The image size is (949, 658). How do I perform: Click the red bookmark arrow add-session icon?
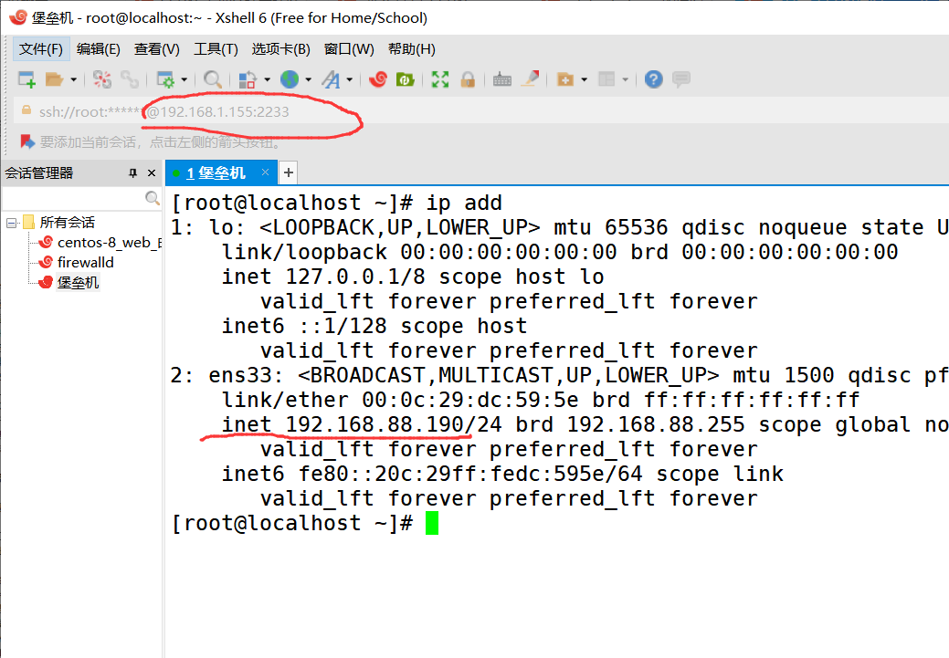[27, 141]
